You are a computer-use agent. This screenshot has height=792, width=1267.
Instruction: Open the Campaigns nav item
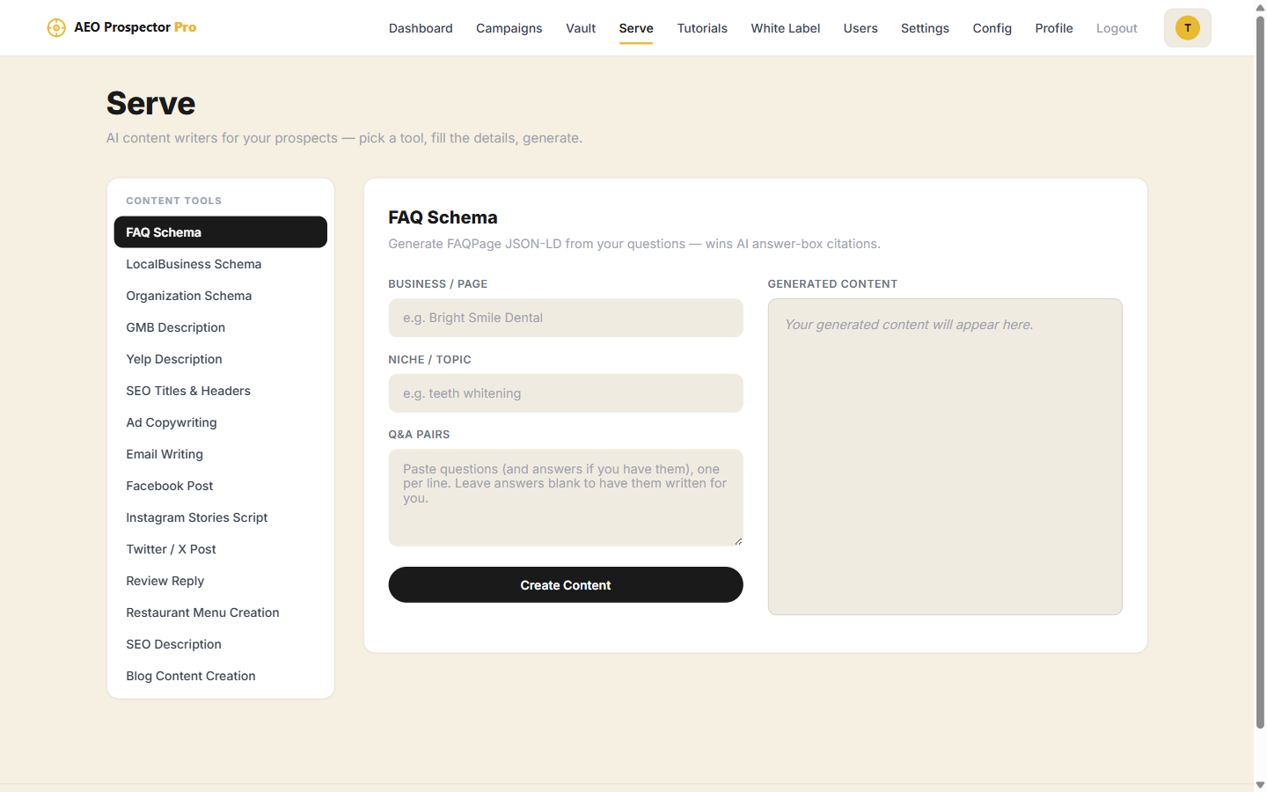click(x=509, y=28)
